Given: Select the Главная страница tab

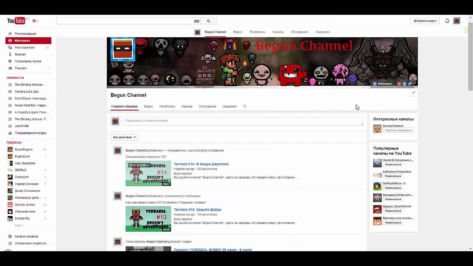Looking at the screenshot, I should 125,106.
